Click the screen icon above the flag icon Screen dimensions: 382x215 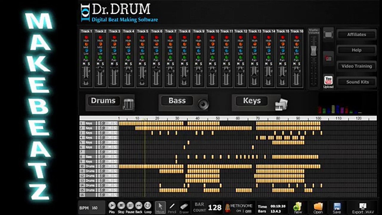click(328, 34)
